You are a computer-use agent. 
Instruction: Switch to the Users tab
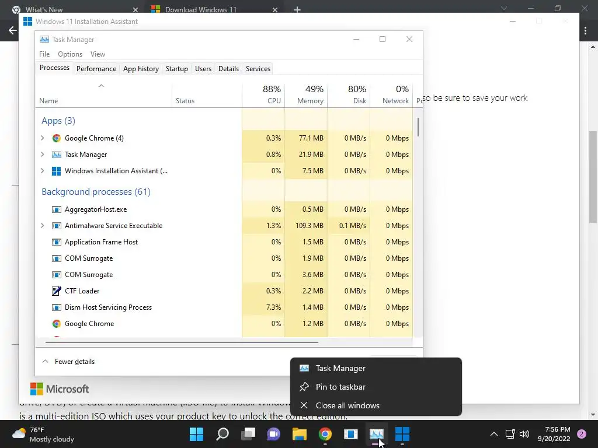[x=203, y=69]
